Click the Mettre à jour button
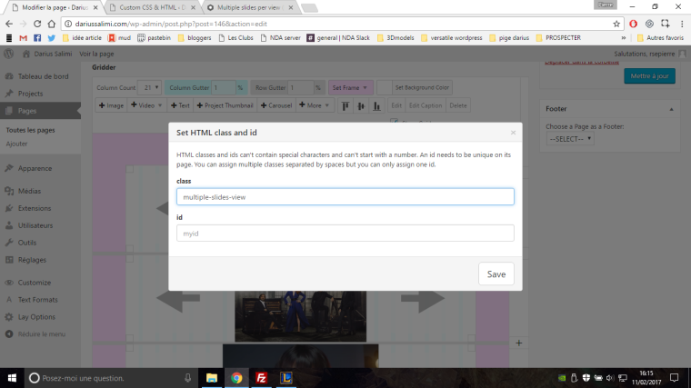 pos(649,75)
